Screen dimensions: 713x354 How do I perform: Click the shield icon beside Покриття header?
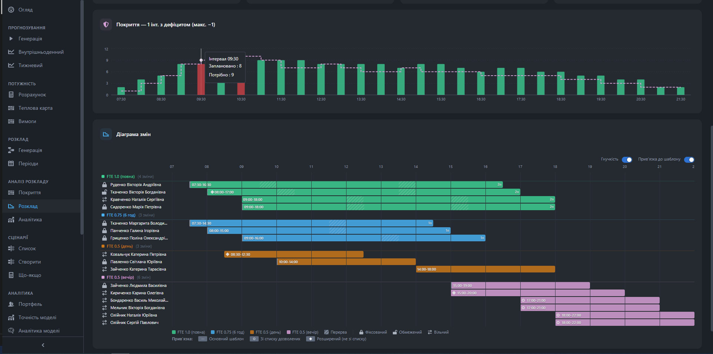pos(106,24)
